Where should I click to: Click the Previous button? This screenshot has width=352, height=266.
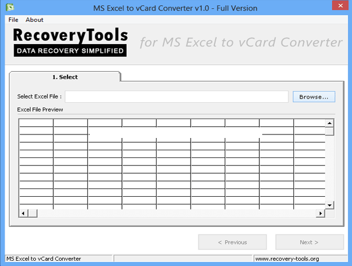coord(232,242)
